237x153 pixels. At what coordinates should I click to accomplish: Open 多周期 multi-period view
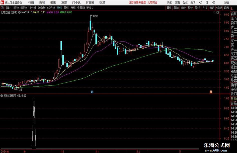pos(81,8)
